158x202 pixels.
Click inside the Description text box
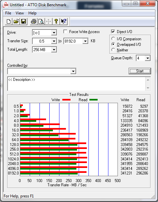[77, 84]
